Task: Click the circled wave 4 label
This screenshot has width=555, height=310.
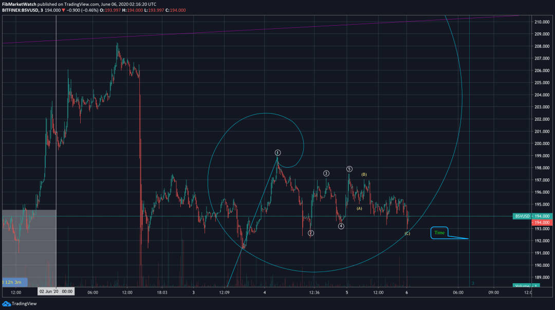Action: (341, 226)
